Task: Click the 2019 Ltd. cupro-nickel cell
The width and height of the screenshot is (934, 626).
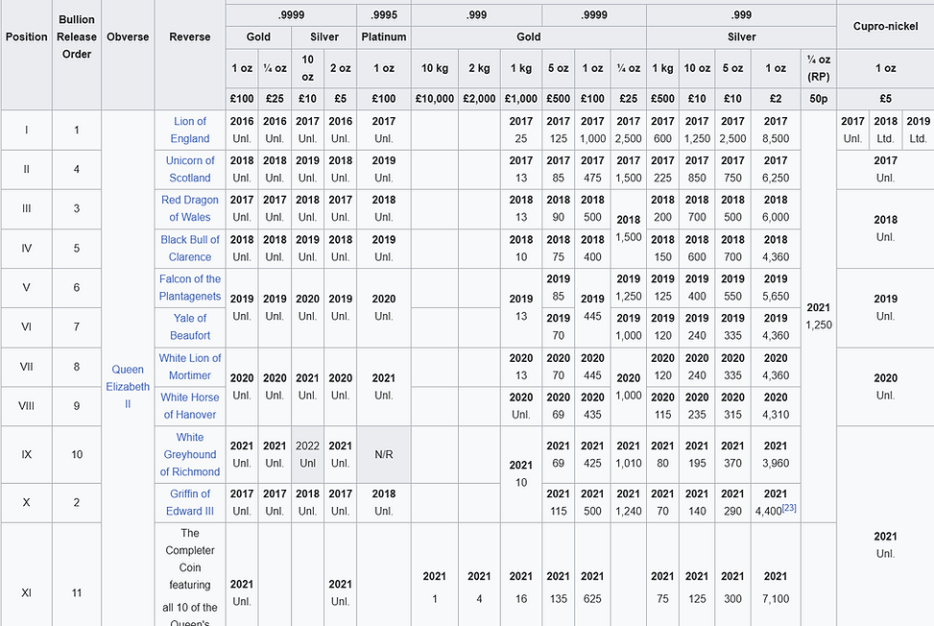Action: click(x=918, y=130)
